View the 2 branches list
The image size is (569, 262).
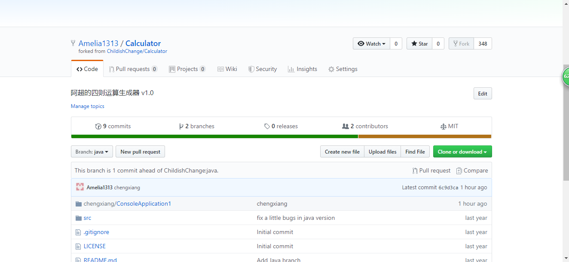point(196,126)
